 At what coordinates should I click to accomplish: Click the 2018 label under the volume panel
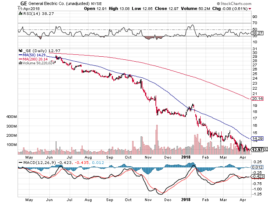click(186, 157)
